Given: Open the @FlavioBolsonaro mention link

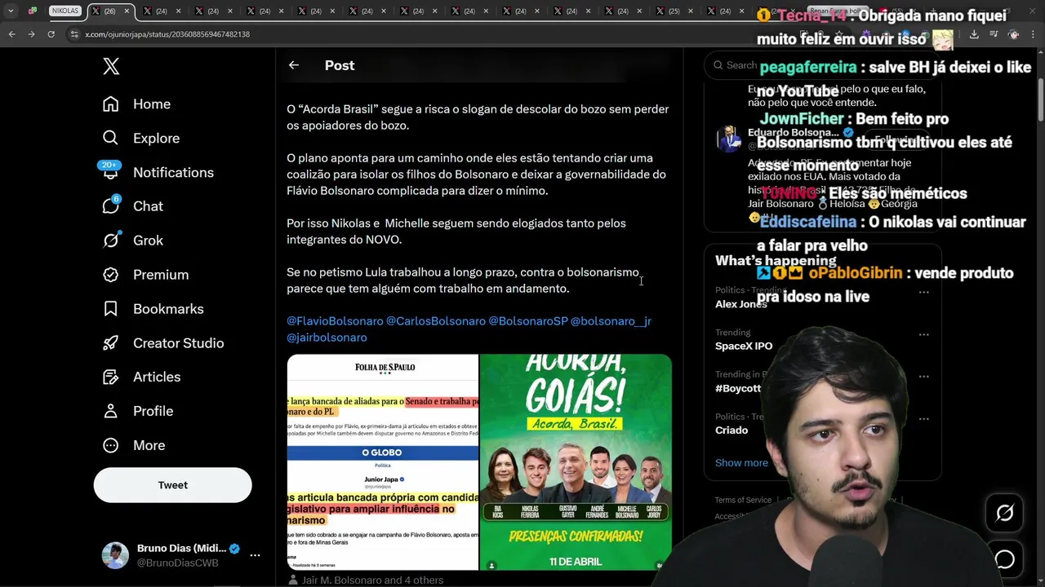Looking at the screenshot, I should click(x=335, y=321).
